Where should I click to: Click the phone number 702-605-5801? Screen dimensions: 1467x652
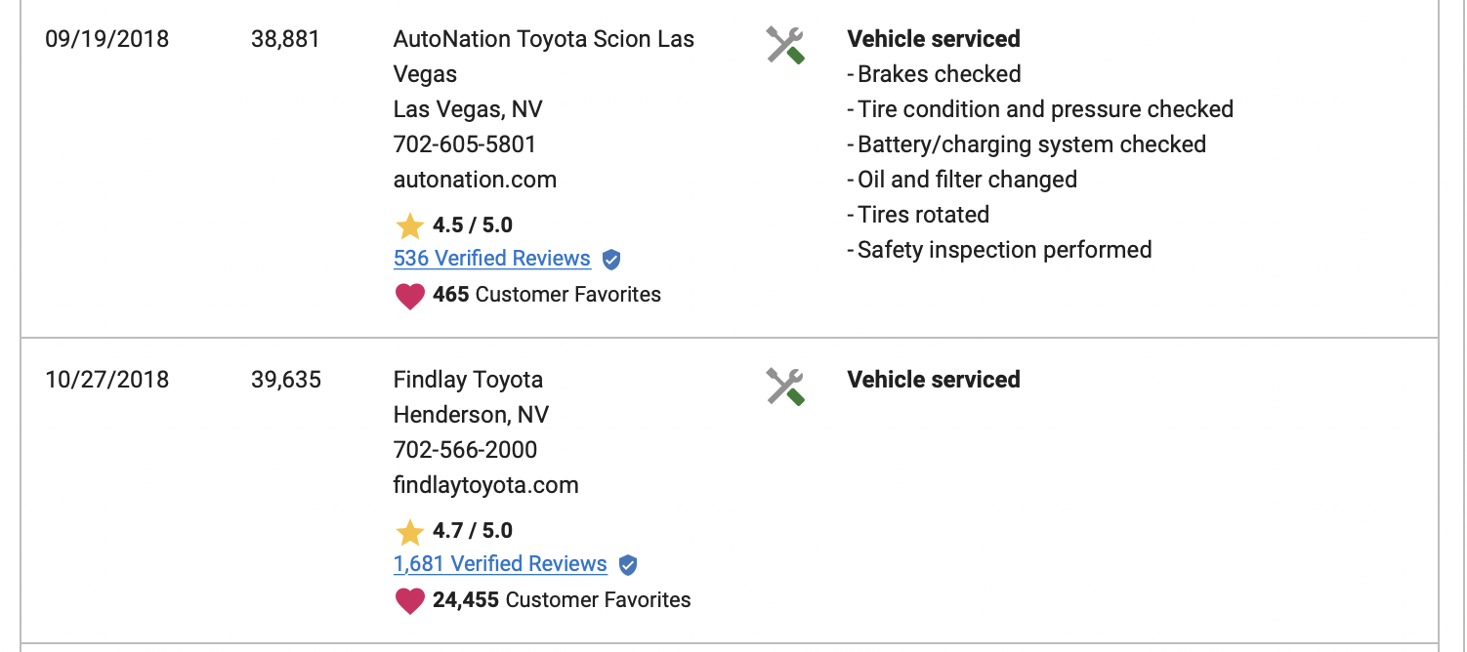(465, 144)
